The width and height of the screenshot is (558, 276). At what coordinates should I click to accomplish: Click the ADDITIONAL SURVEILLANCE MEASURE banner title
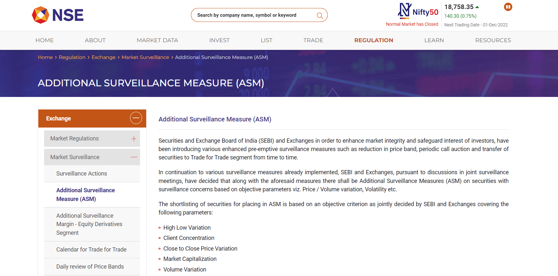151,83
